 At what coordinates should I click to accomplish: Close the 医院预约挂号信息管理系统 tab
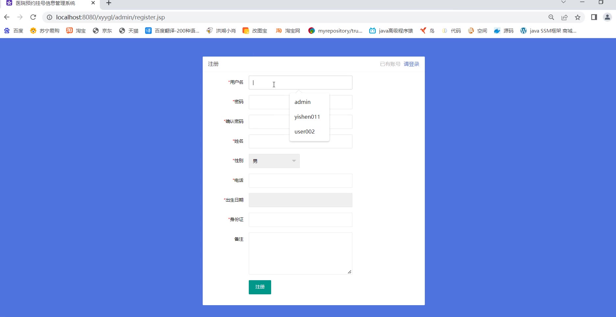[93, 3]
